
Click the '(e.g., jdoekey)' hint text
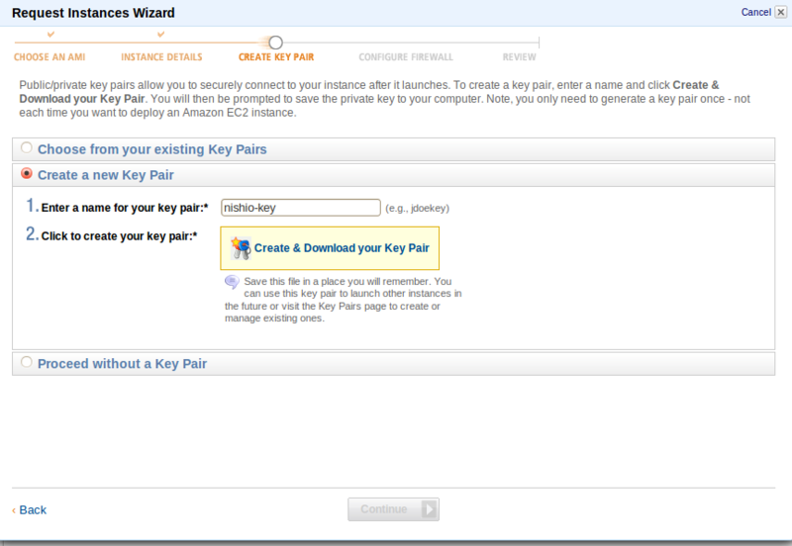click(417, 208)
